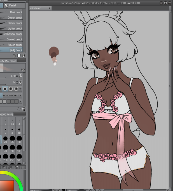Viewport: 173px width, 191px height.
Task: Expand the brush shape presets dropdown
Action: click(20, 95)
